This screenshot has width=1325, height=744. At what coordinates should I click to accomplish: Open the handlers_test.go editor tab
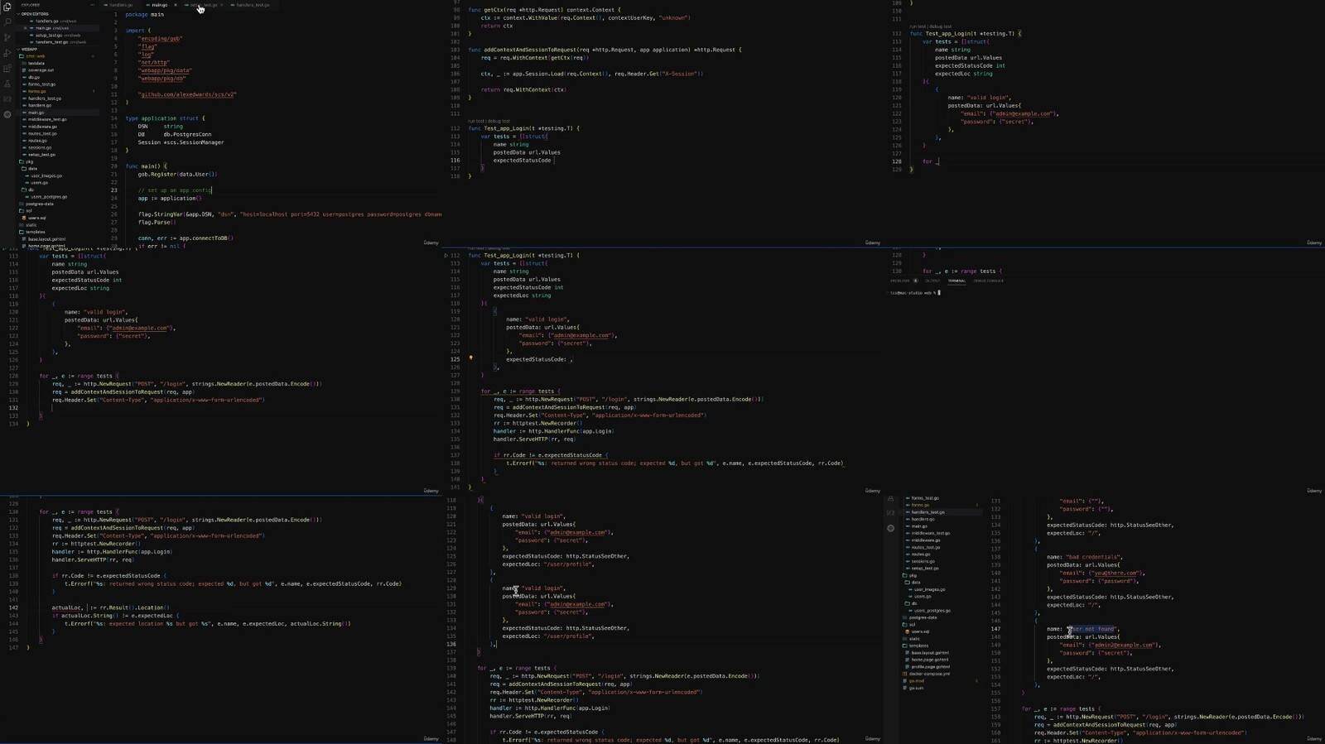coord(252,5)
